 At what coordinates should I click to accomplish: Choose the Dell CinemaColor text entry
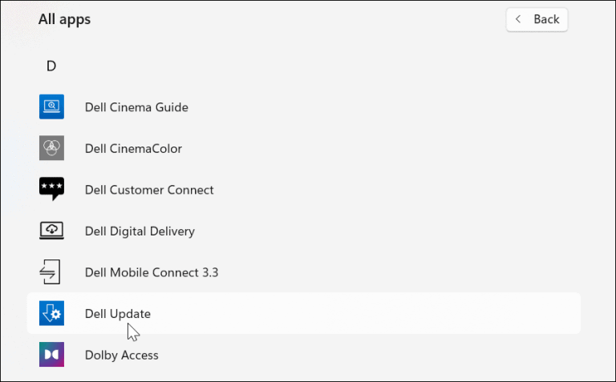click(133, 148)
